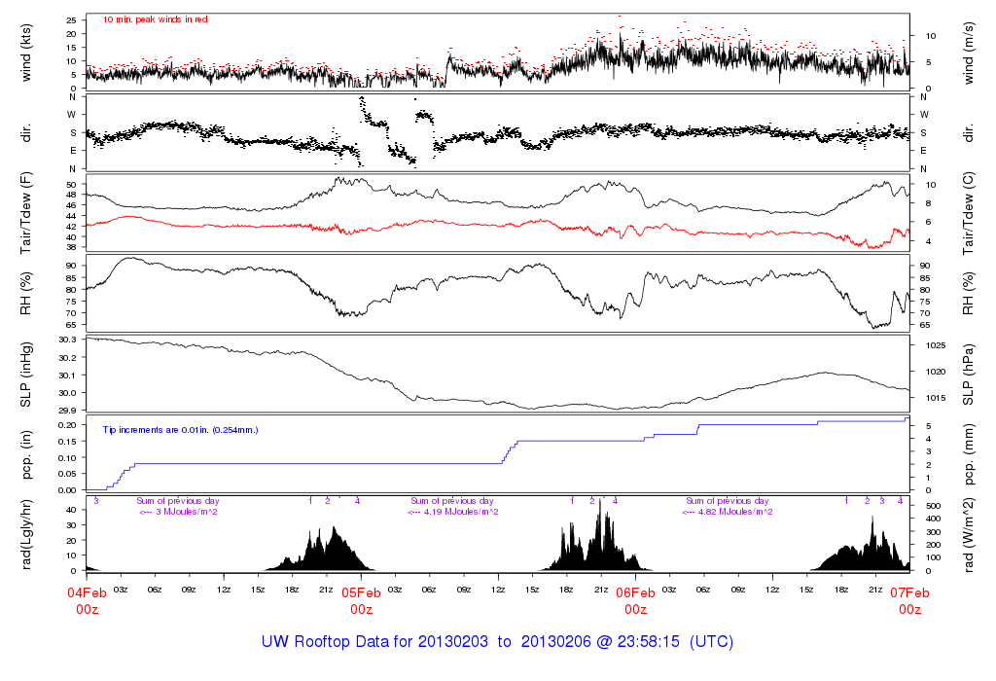This screenshot has height=681, width=996.
Task: Select the "SLP (hPa)" axis label
Action: [x=968, y=375]
